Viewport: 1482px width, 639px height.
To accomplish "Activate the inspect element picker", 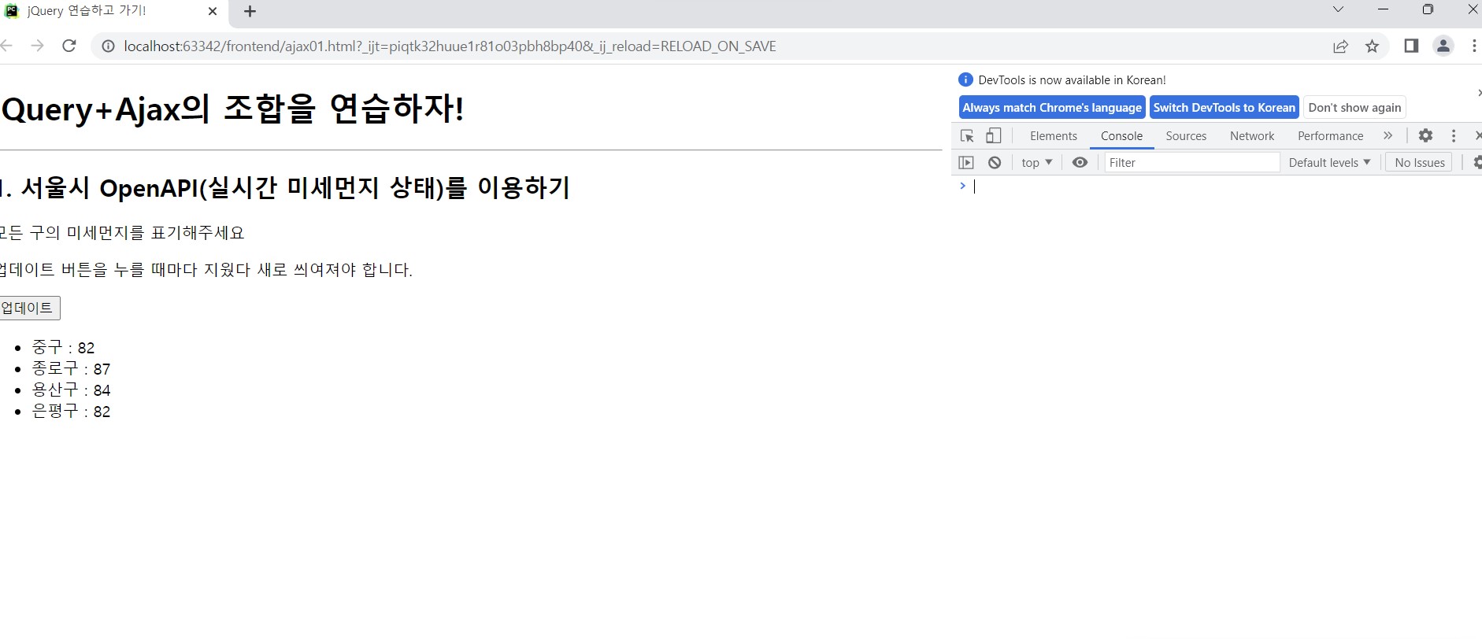I will click(x=968, y=136).
